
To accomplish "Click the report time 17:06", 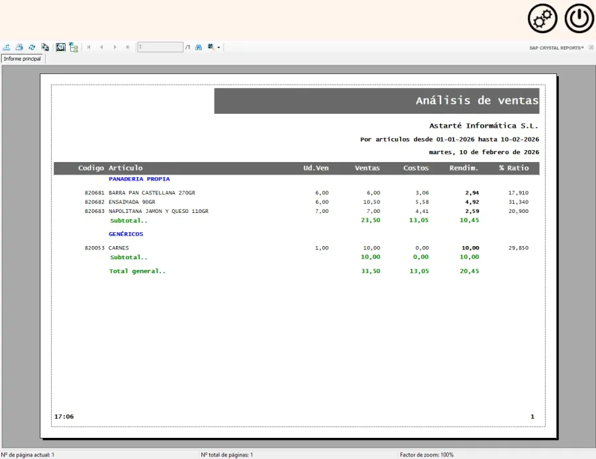I will click(64, 417).
